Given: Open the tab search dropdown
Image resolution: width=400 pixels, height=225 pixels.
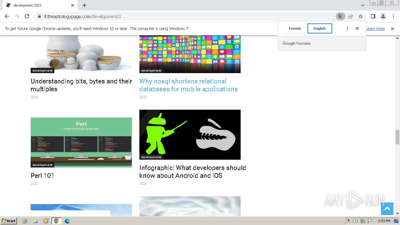Looking at the screenshot, I should 362,5.
